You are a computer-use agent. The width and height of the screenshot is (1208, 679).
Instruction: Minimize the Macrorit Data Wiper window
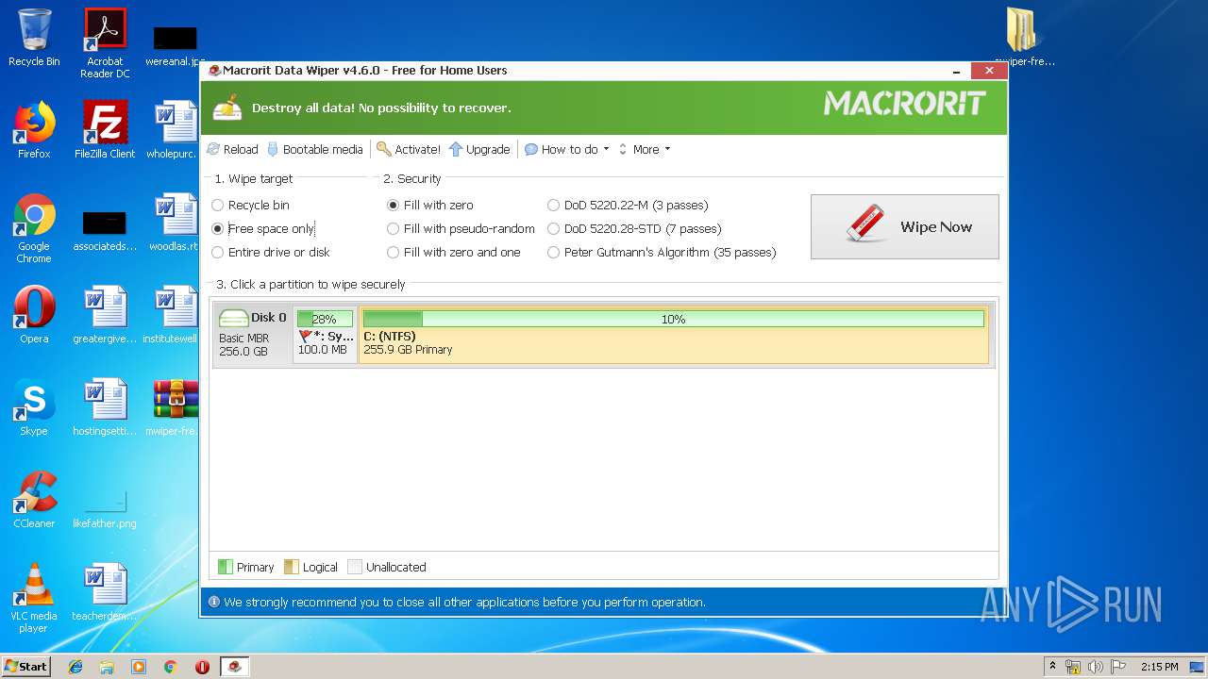[x=956, y=71]
